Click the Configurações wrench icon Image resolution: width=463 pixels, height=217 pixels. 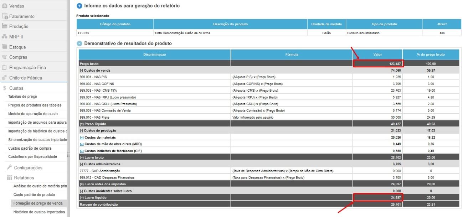10,167
